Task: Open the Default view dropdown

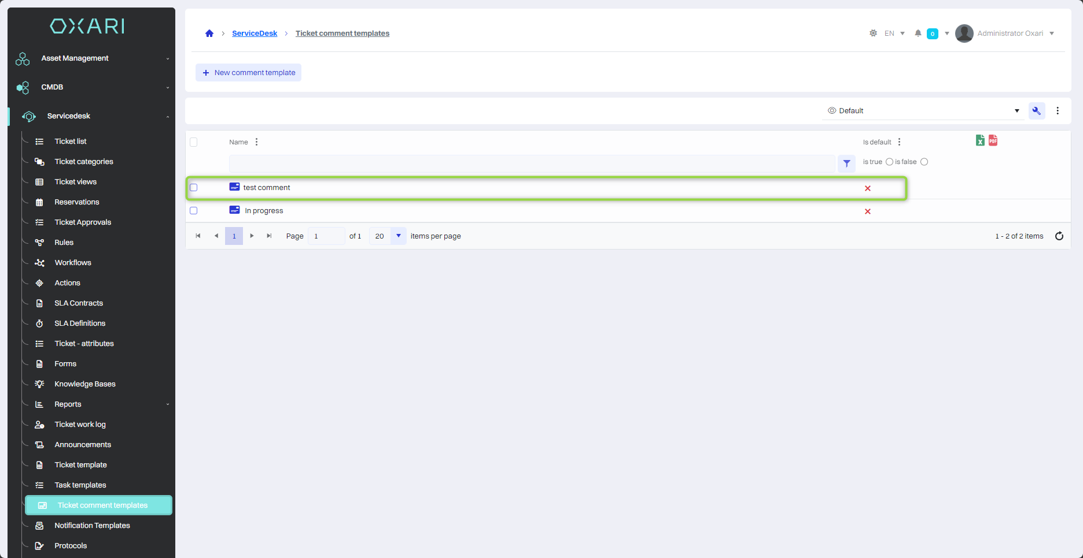Action: pos(923,111)
